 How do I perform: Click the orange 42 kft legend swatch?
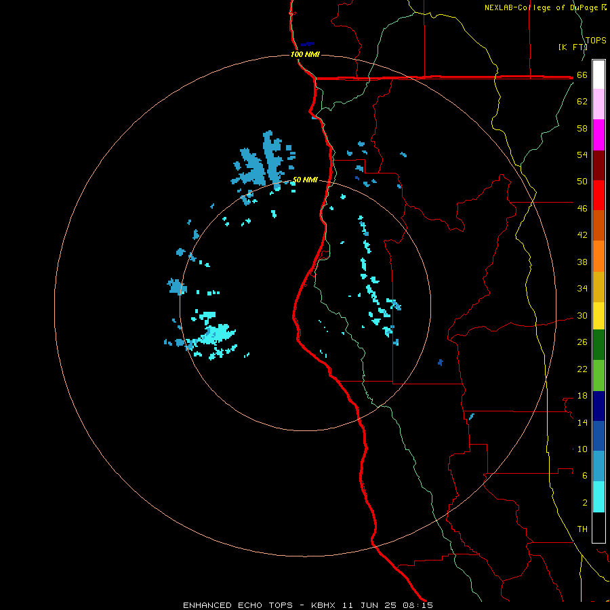[598, 256]
